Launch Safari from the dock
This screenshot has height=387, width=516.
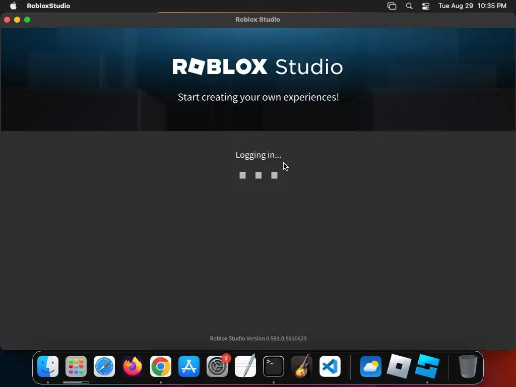click(104, 366)
